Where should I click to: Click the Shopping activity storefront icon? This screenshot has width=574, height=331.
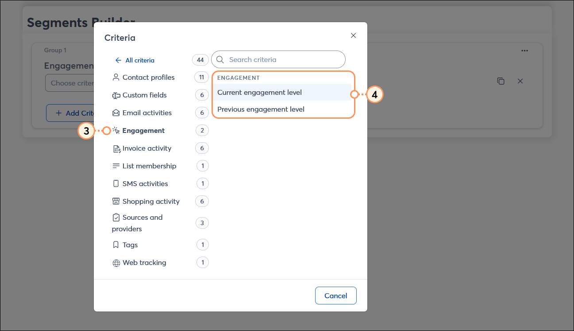coord(116,202)
